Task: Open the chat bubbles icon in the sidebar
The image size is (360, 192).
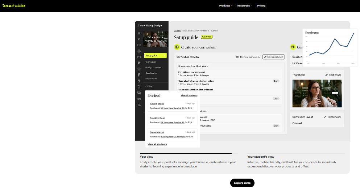Action: 139,93
